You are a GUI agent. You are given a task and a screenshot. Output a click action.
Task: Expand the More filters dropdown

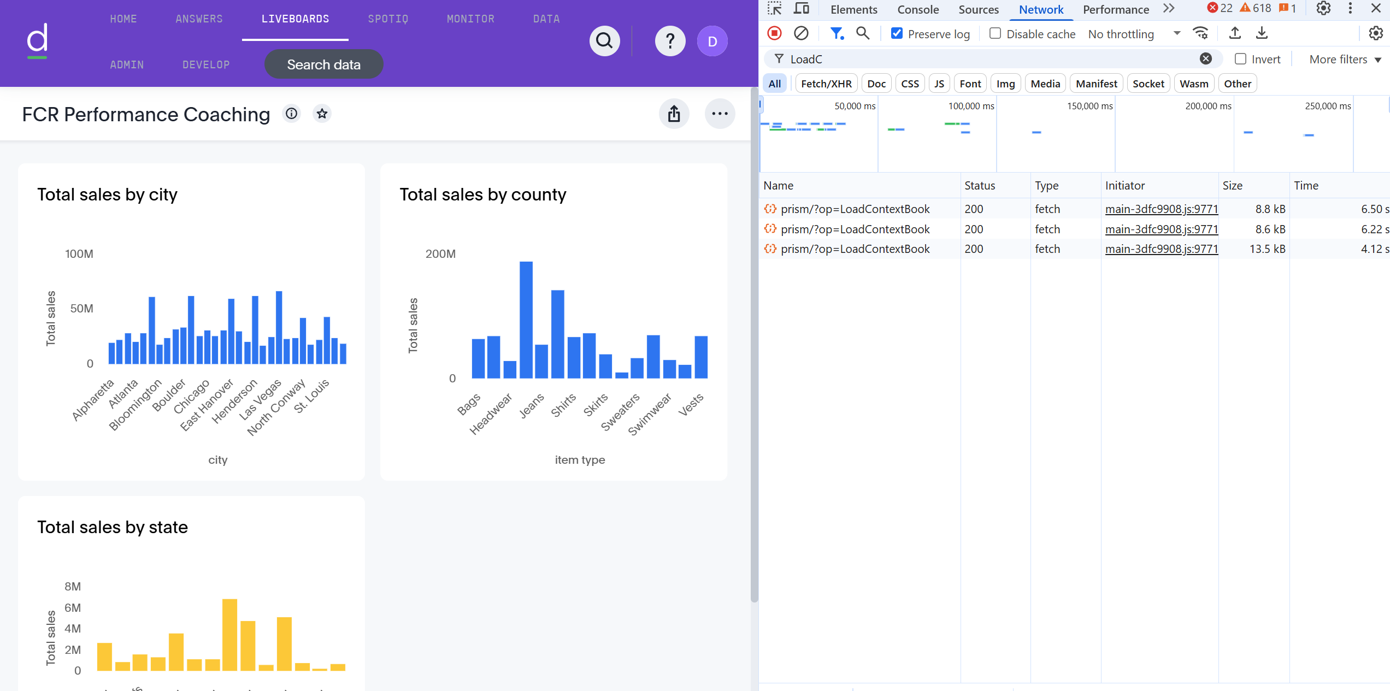(1345, 59)
